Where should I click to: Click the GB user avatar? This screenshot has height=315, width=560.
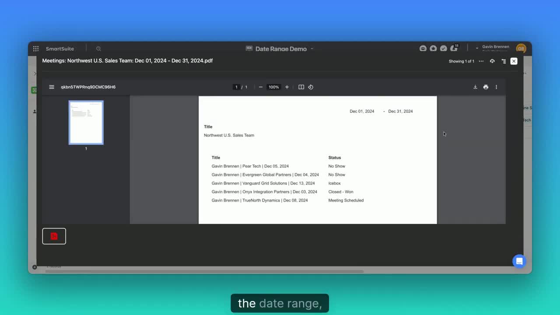click(x=521, y=49)
